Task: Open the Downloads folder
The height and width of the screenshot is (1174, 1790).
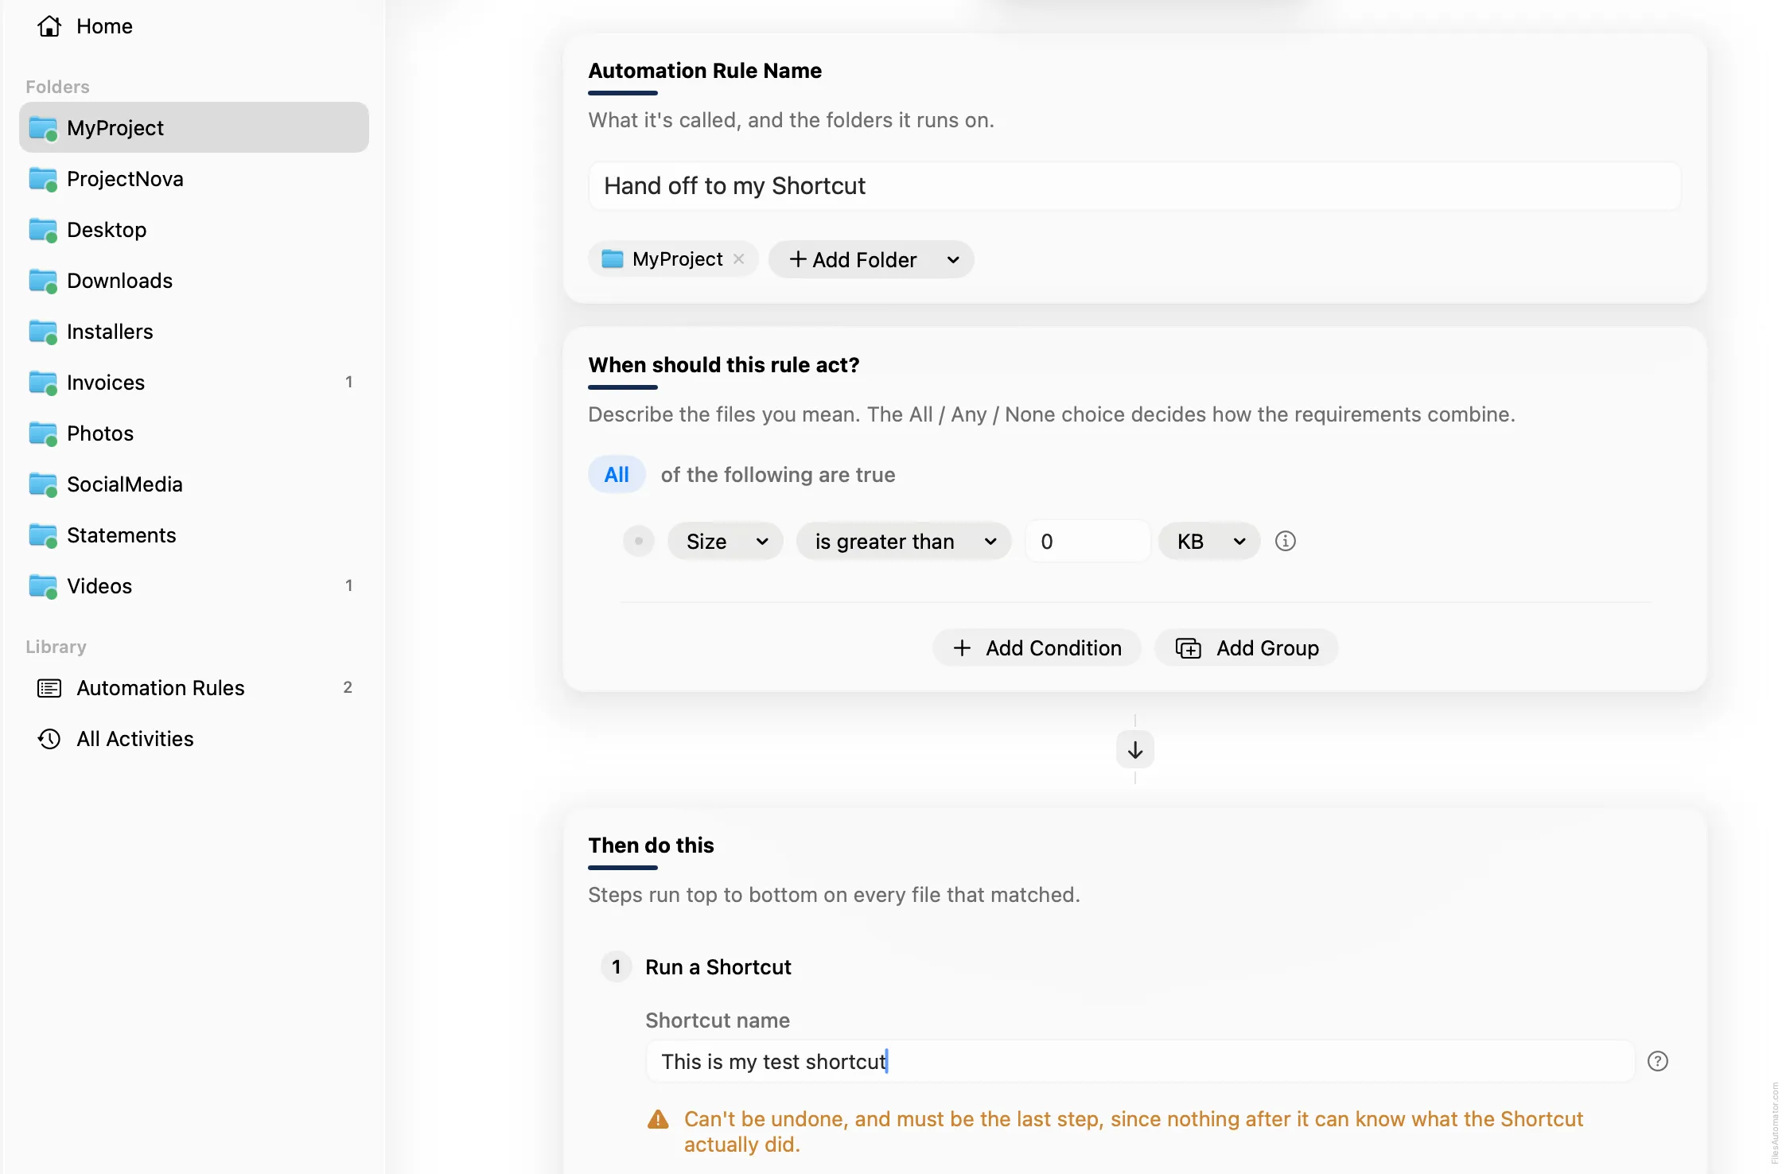Action: click(x=193, y=280)
